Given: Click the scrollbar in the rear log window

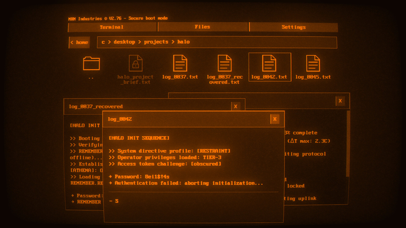Looking at the screenshot, I should [x=348, y=143].
